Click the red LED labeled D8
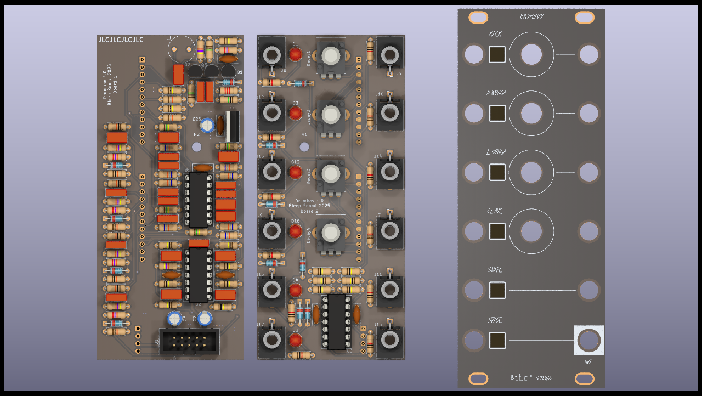This screenshot has width=702, height=396. coord(295,113)
